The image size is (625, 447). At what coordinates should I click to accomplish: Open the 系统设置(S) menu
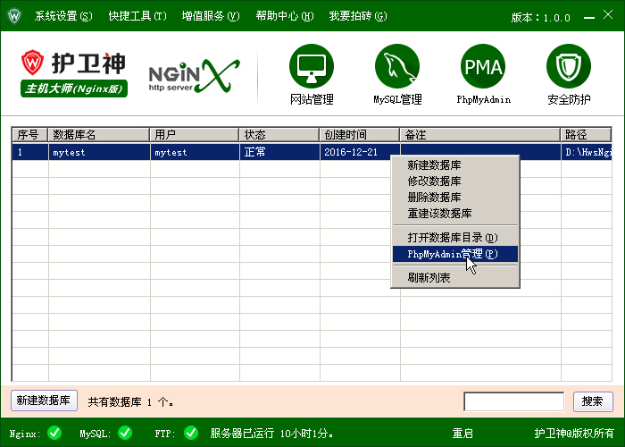[63, 16]
